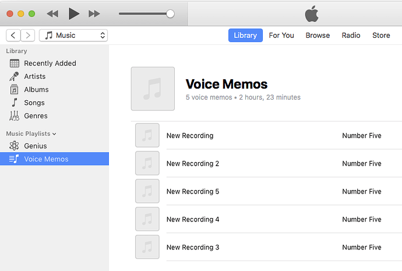Click the rewind previous track button
The height and width of the screenshot is (271, 402).
tap(53, 13)
